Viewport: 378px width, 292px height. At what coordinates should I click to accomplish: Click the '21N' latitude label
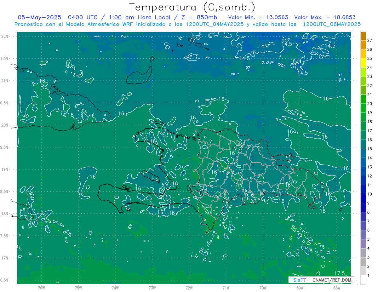pos(5,81)
